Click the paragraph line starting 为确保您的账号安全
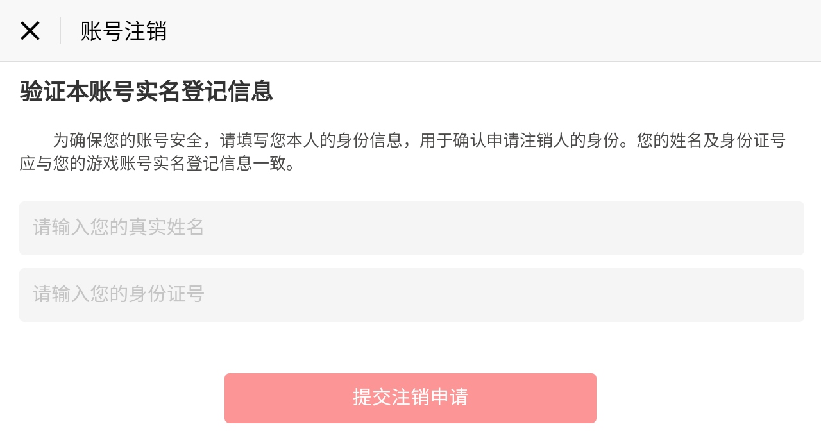Image resolution: width=821 pixels, height=431 pixels. [419, 140]
